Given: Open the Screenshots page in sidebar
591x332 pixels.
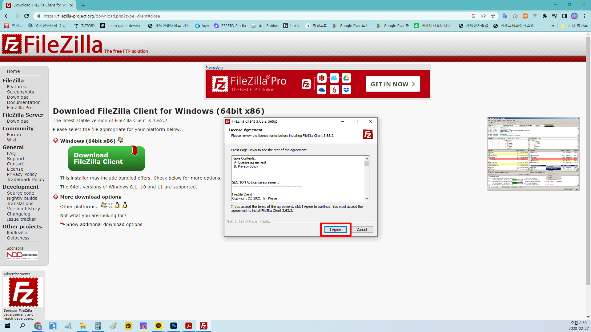Looking at the screenshot, I should (20, 92).
